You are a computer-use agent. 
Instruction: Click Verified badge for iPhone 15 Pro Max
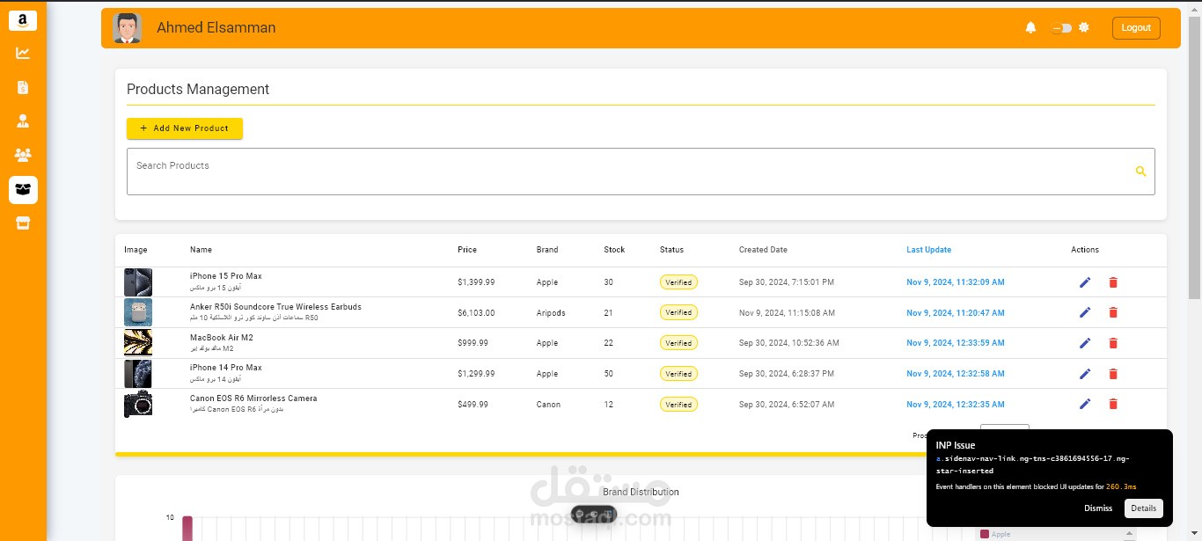pos(678,282)
